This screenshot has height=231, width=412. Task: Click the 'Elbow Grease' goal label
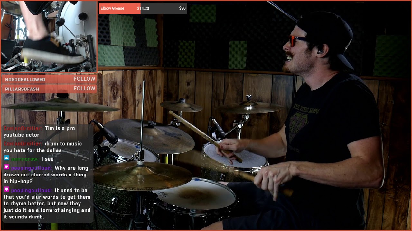click(112, 8)
